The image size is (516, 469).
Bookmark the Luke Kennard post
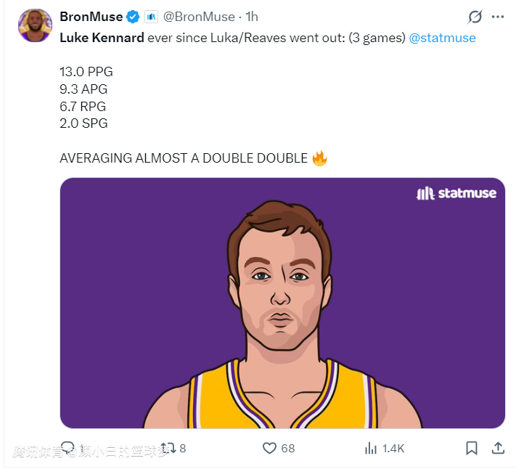pos(472,448)
